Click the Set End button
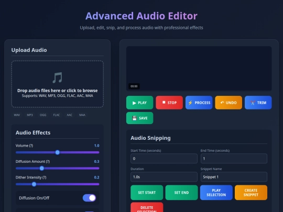The height and width of the screenshot is (212, 283). point(181,193)
